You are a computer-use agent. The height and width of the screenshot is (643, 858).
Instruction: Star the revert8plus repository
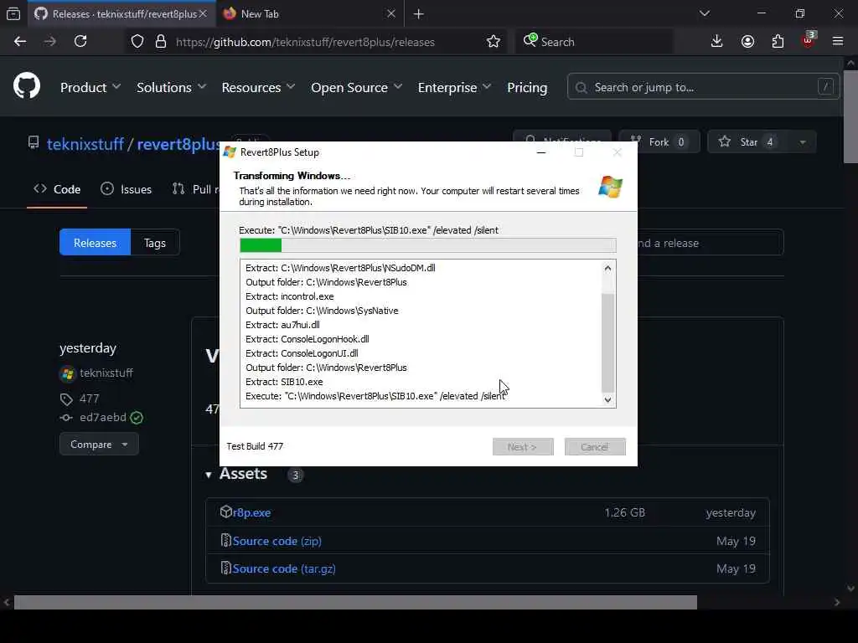[x=748, y=142]
